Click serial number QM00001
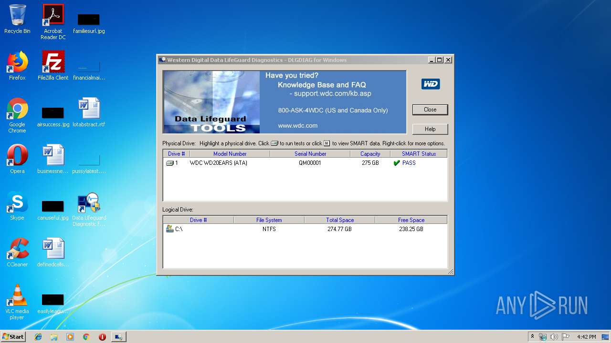The width and height of the screenshot is (611, 343). pyautogui.click(x=310, y=163)
